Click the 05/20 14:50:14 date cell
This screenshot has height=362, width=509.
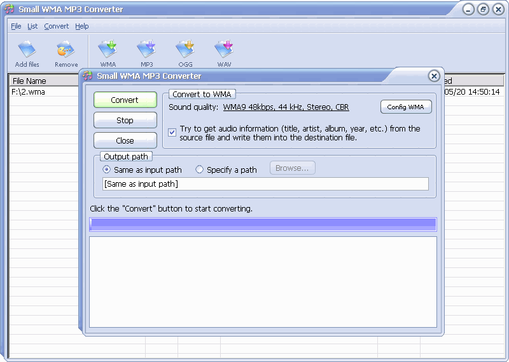click(471, 92)
